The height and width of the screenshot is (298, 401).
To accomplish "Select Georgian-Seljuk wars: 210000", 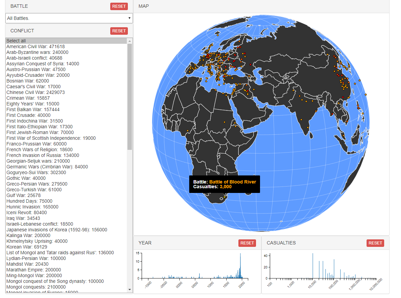I will [x=66, y=161].
